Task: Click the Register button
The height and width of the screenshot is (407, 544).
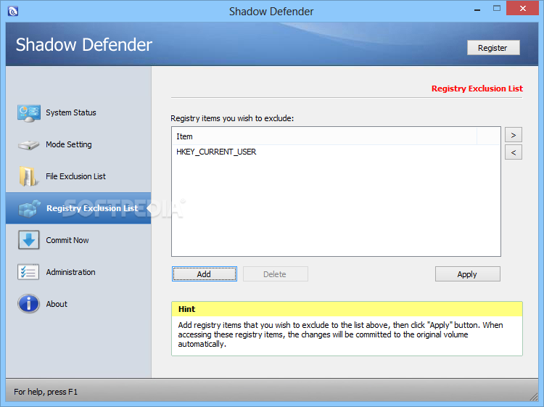Action: click(493, 48)
